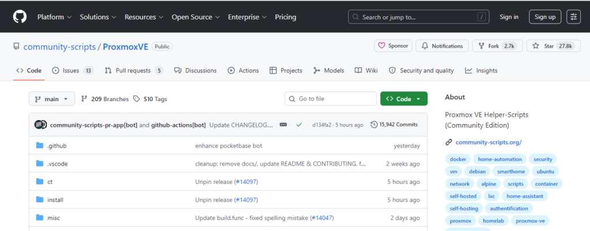Image resolution: width=590 pixels, height=231 pixels.
Task: Open commit hash d134fa2
Action: tap(322, 125)
